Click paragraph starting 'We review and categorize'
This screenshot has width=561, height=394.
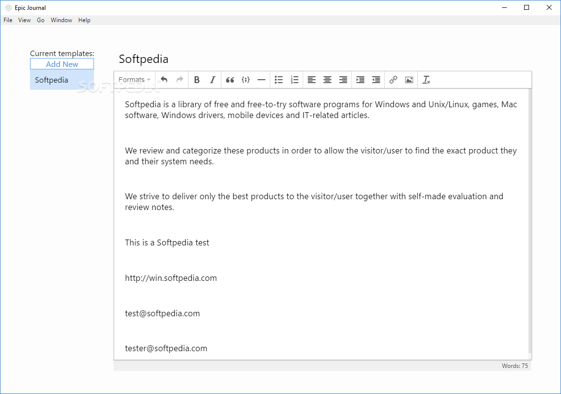320,156
